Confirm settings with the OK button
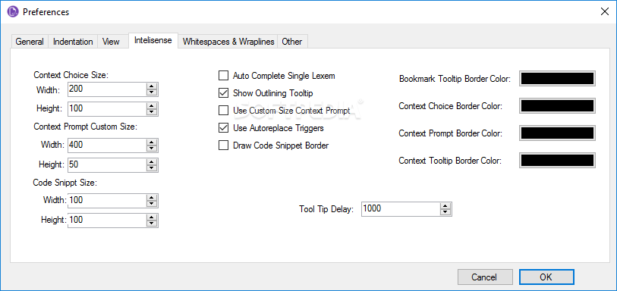Screen dimensions: 617x291 [x=546, y=277]
